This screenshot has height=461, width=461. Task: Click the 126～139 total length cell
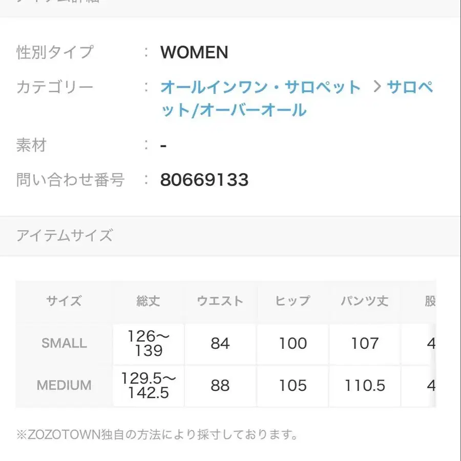tap(149, 343)
